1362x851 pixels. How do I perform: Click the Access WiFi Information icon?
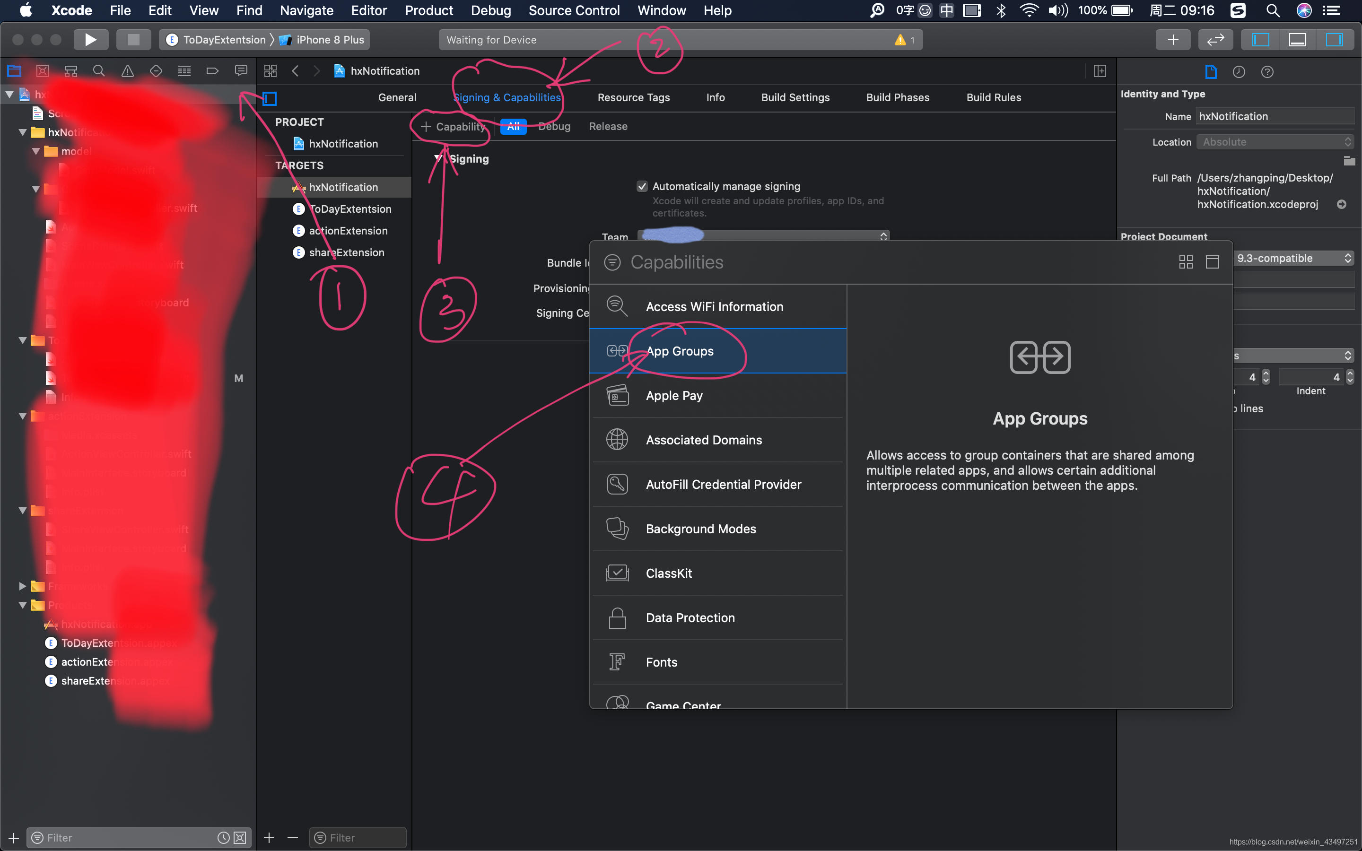tap(616, 306)
